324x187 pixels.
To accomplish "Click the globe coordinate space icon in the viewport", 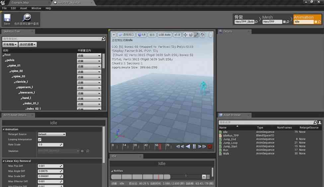I will 202,35.
